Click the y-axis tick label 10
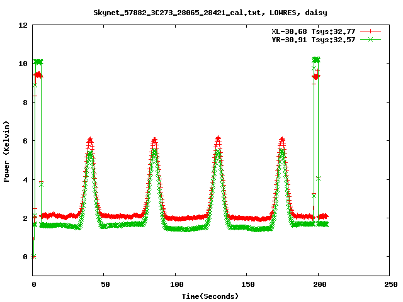The height and width of the screenshot is (302, 403). pyautogui.click(x=23, y=64)
